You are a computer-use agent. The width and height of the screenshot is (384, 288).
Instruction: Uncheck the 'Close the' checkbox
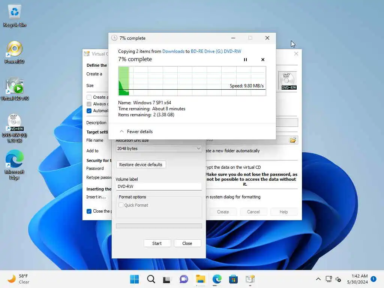[89, 211]
